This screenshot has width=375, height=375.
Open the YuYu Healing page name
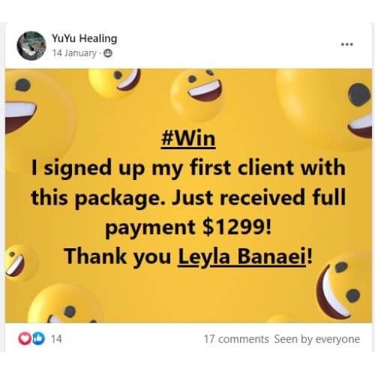coord(85,38)
